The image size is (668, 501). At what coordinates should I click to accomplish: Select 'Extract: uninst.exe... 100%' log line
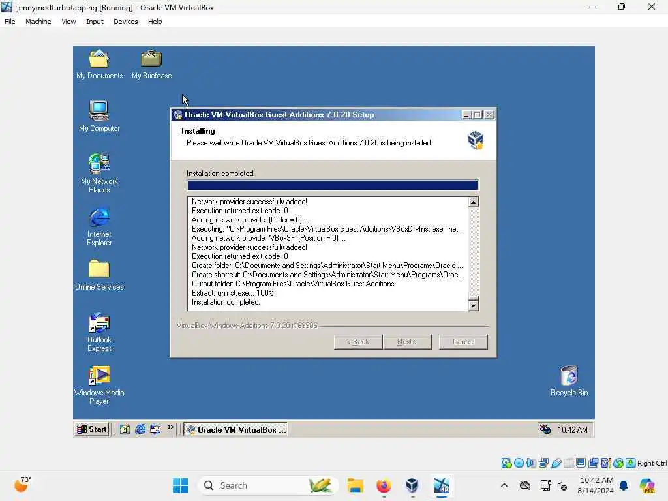(x=233, y=293)
